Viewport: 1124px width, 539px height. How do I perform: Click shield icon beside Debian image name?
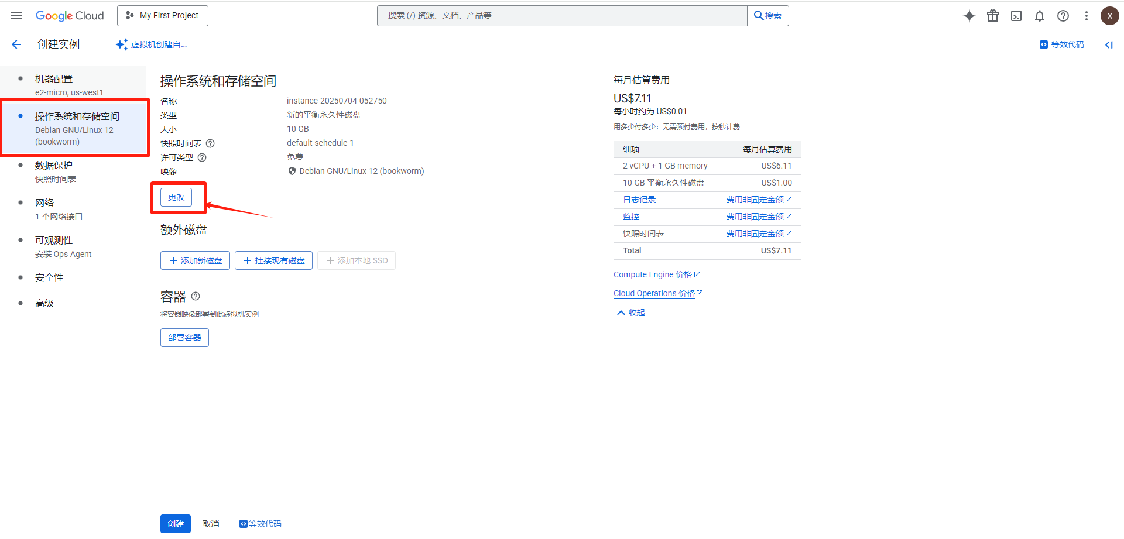coord(292,171)
